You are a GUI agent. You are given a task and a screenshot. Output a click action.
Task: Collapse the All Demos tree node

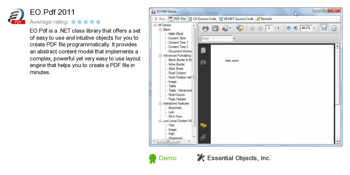click(x=155, y=25)
